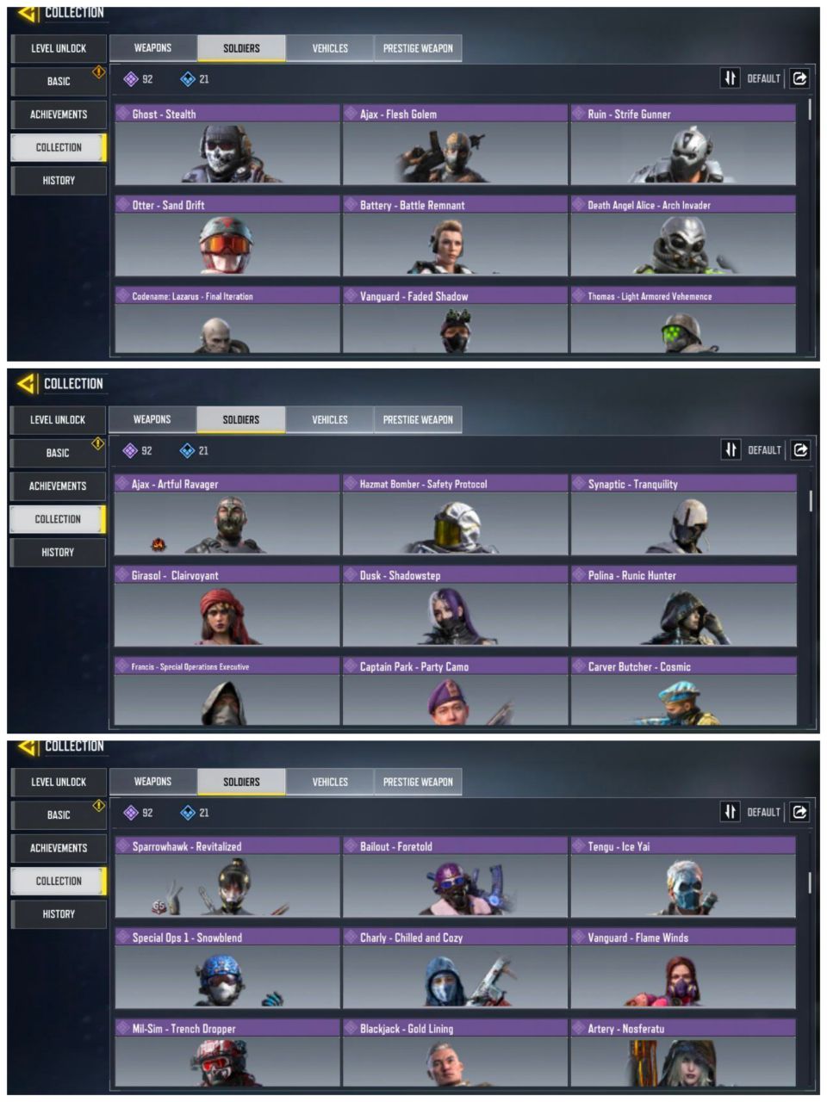Viewport: 827px width, 1102px height.
Task: Switch to the VEHICLES tab in middle panel
Action: click(x=330, y=420)
